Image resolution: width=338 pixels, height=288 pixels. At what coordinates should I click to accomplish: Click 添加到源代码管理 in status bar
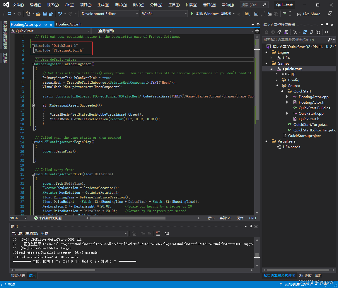click(x=299, y=284)
